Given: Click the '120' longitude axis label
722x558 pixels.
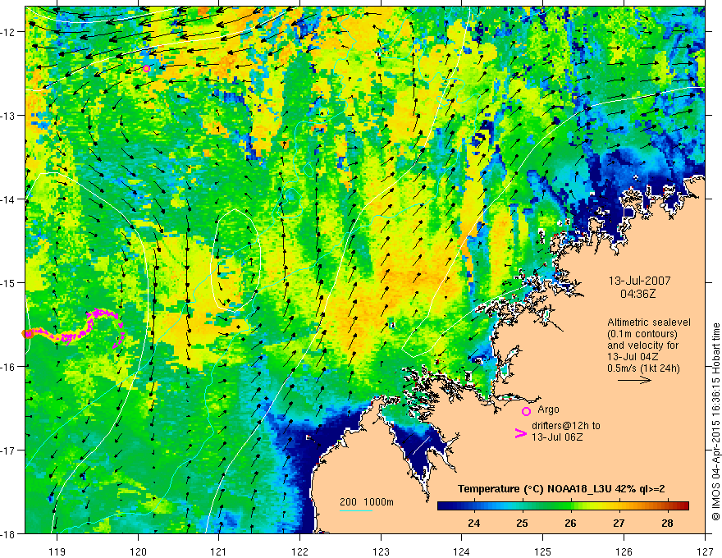Looking at the screenshot, I should tap(138, 551).
